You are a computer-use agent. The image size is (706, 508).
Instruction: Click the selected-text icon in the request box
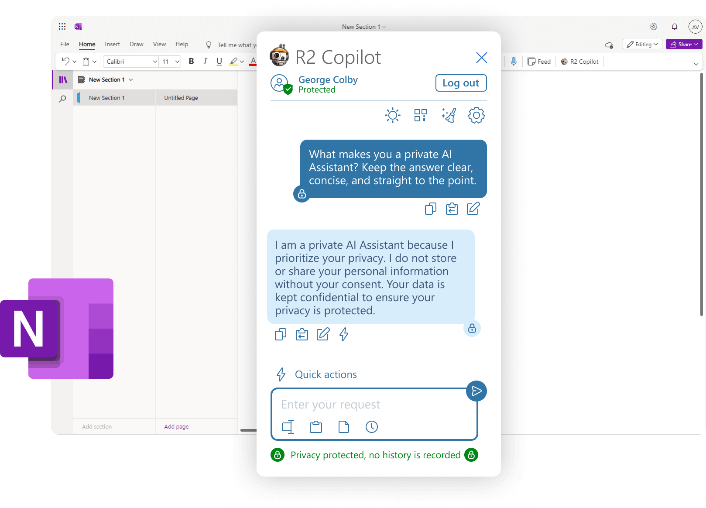tap(288, 427)
